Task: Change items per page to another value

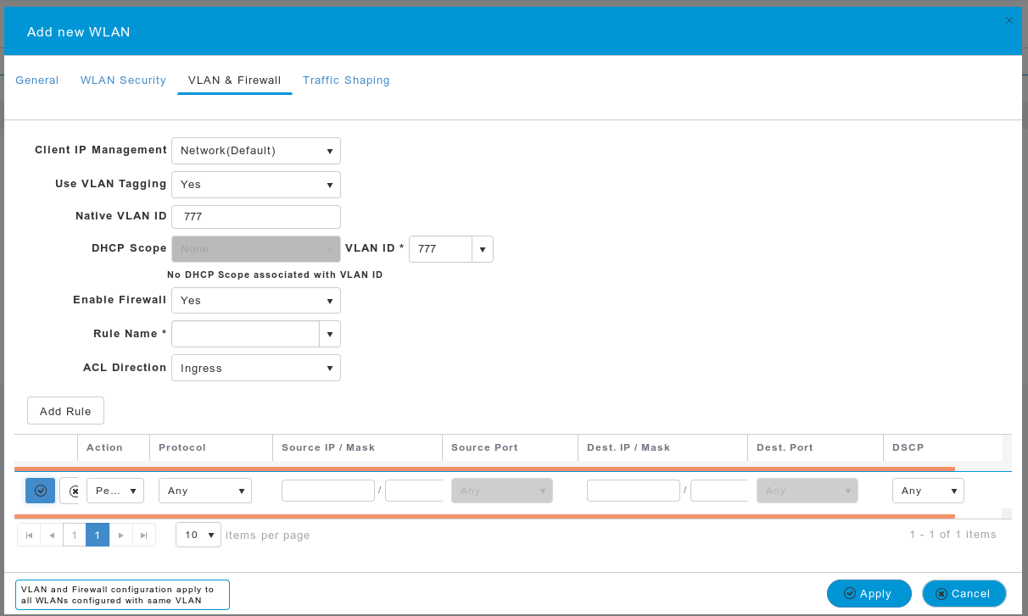Action: (198, 535)
